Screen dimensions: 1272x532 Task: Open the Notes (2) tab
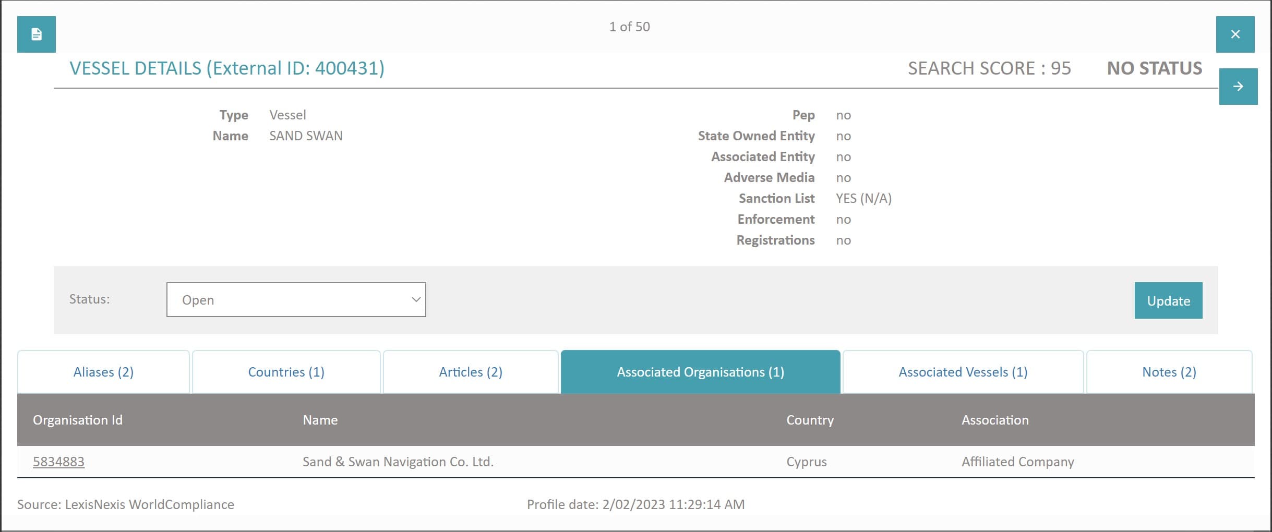(x=1169, y=372)
